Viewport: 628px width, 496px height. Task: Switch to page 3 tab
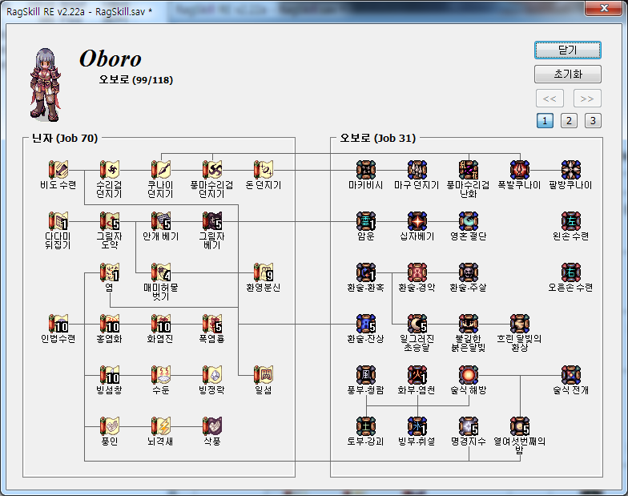point(592,121)
